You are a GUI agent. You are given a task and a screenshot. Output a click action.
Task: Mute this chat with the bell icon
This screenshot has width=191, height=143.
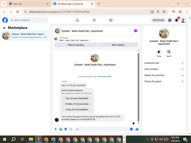coord(159,52)
